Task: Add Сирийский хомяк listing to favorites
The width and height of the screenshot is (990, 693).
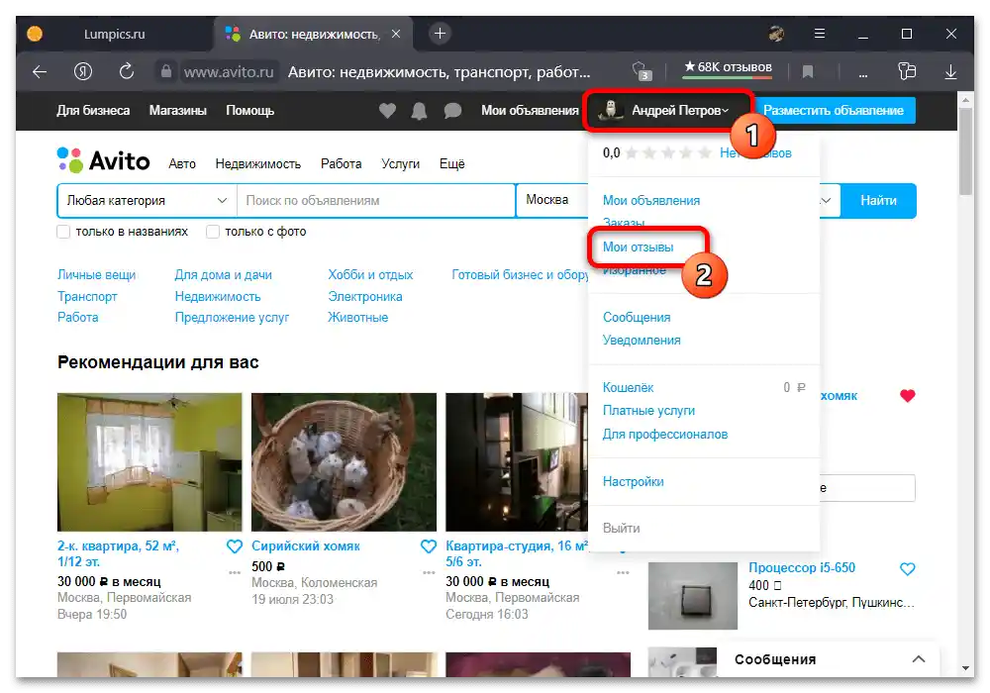Action: point(429,546)
